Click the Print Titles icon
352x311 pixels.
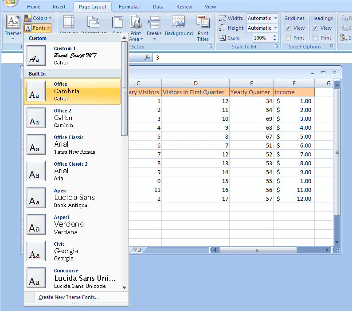click(x=203, y=22)
